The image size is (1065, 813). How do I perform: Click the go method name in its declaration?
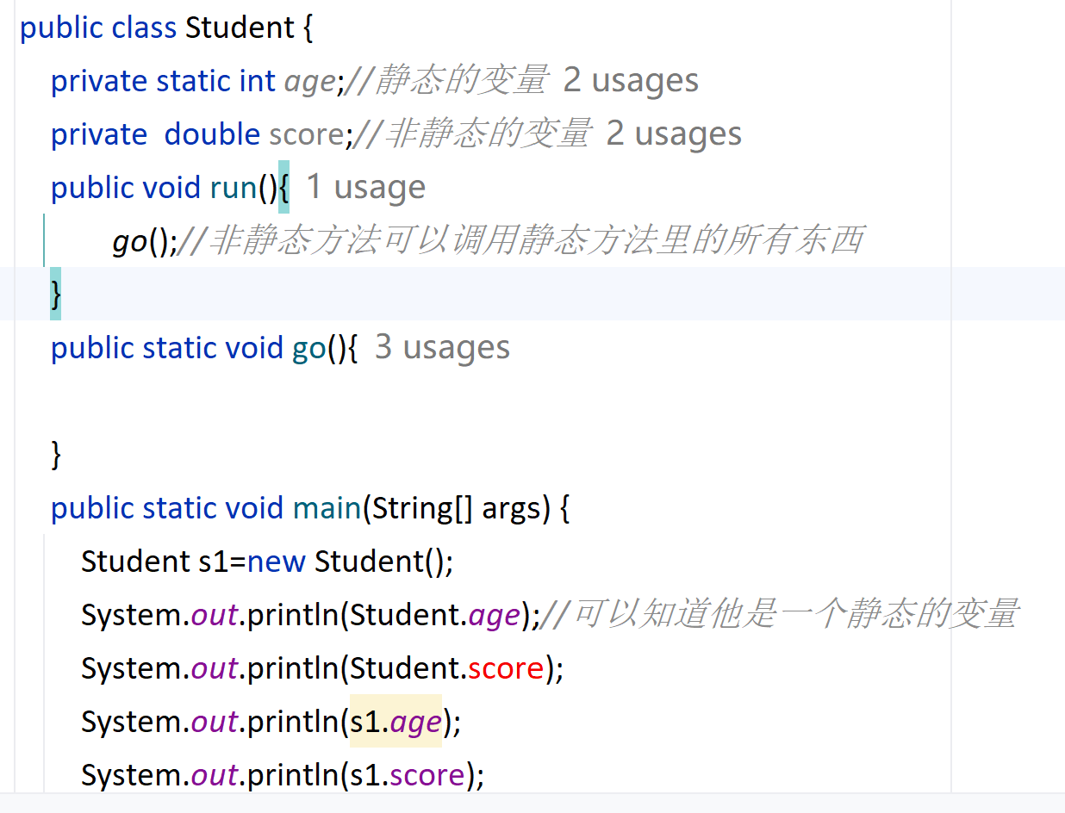(x=308, y=348)
